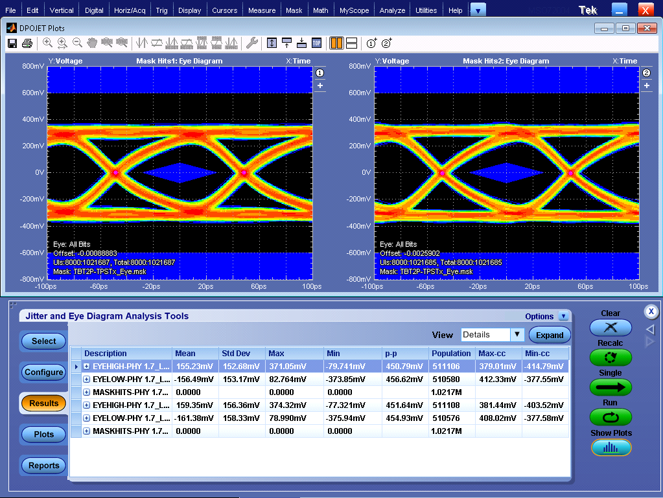Click the Configure button
The height and width of the screenshot is (498, 663).
[x=43, y=372]
